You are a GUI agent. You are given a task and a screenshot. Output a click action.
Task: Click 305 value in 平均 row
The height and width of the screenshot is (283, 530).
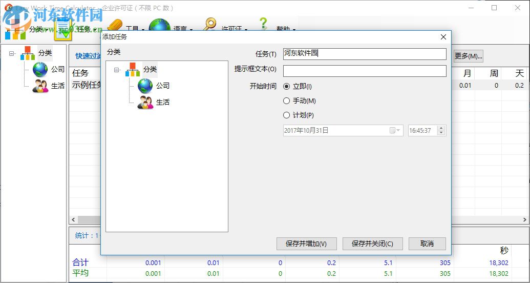[445, 274]
